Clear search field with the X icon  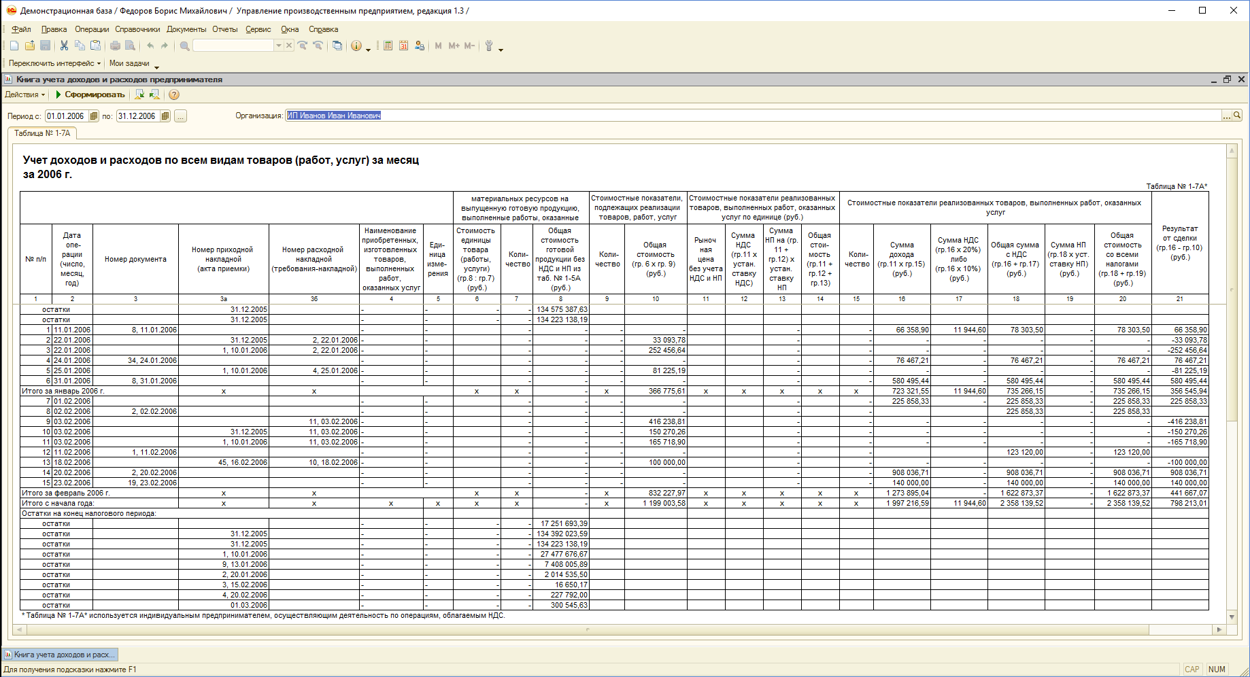pyautogui.click(x=289, y=46)
